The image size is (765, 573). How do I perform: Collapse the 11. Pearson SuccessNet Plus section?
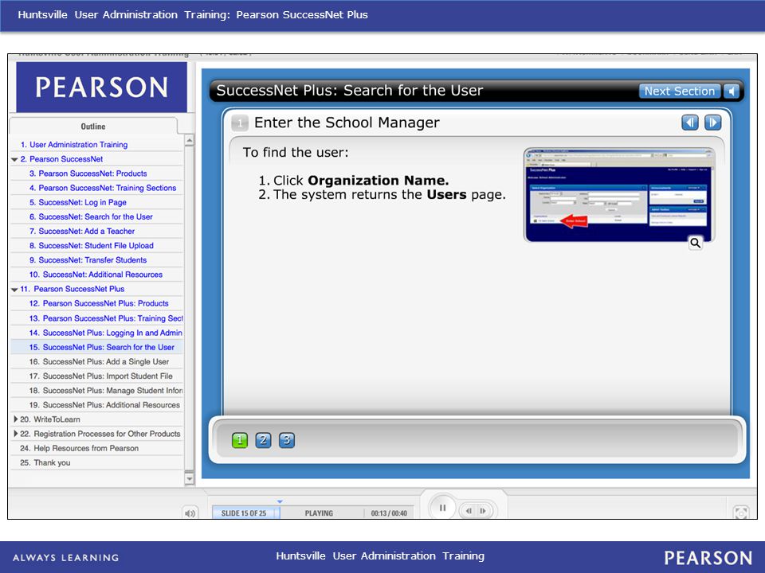(x=14, y=290)
